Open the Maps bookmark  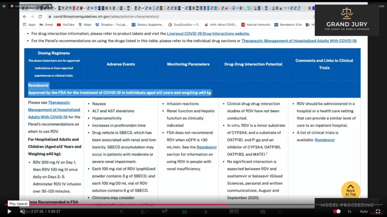85,25
